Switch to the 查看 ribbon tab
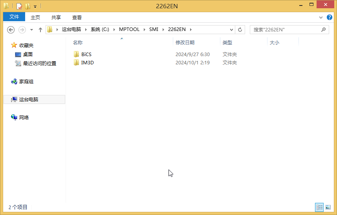 pos(77,17)
